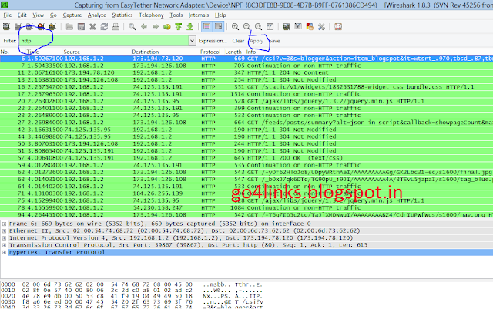
Task: Edit capture filters icon
Action: 287,27
